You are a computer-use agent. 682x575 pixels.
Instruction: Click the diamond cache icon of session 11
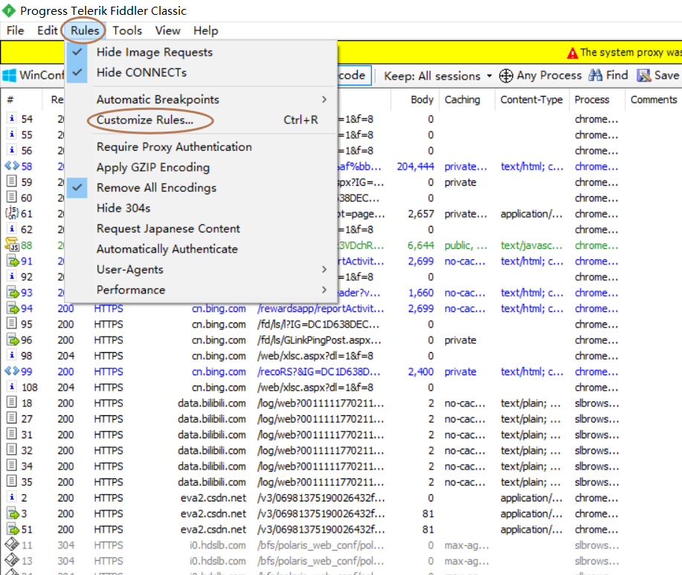(x=12, y=544)
